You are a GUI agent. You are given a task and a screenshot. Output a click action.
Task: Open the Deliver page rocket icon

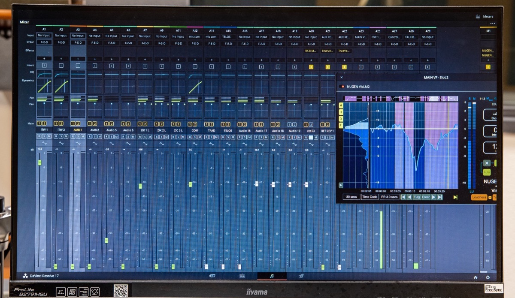[301, 276]
